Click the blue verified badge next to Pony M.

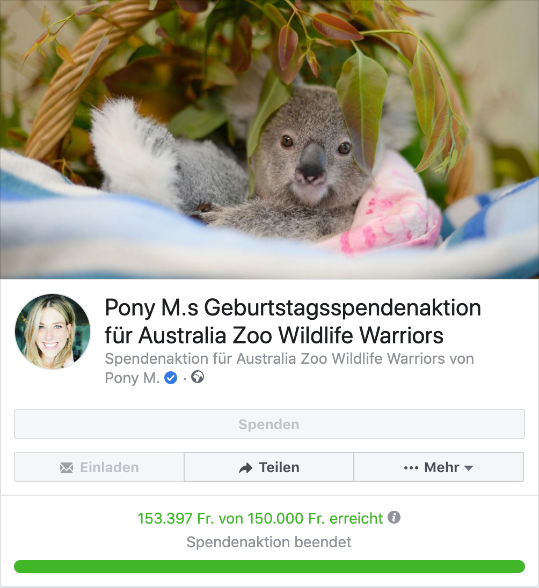tap(171, 378)
